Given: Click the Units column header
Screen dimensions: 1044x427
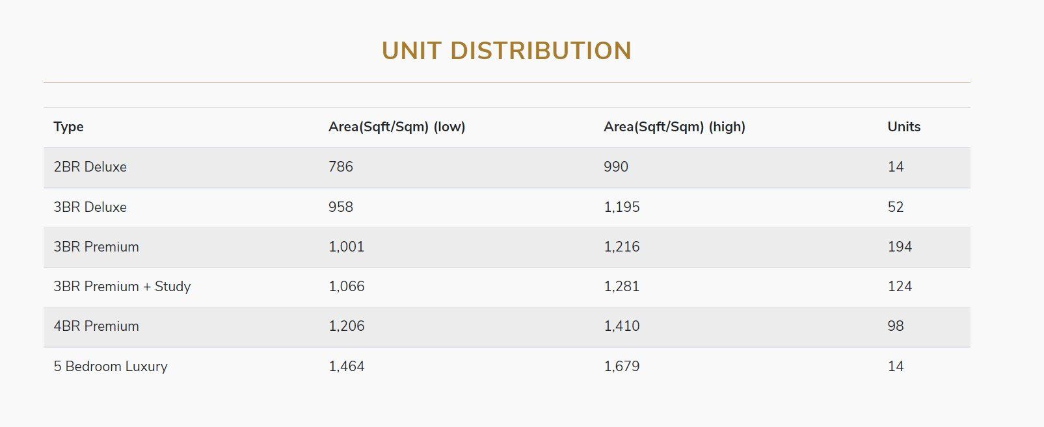Looking at the screenshot, I should [x=903, y=127].
